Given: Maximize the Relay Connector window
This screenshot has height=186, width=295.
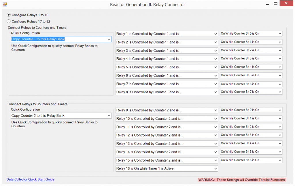Looking at the screenshot, I should click(275, 3).
